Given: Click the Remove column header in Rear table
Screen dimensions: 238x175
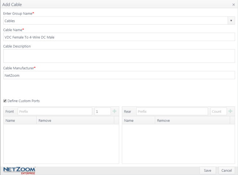Looking at the screenshot, I should click(193, 120).
